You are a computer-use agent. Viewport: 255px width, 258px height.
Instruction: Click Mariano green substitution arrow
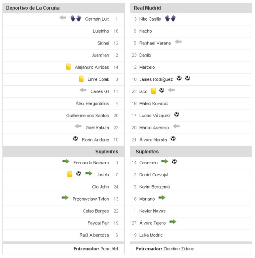162,198
